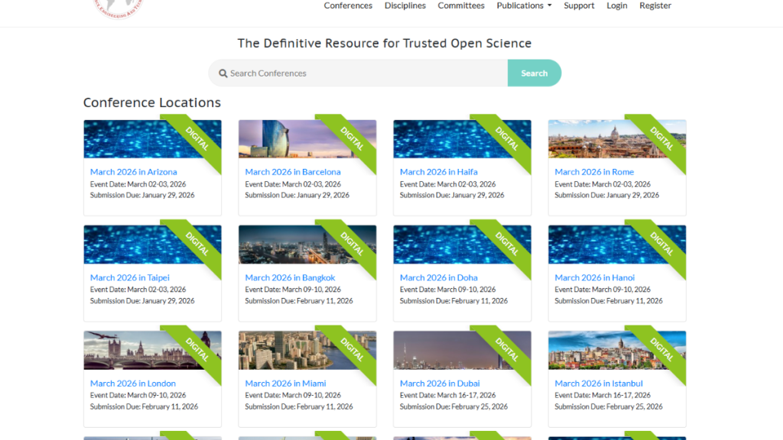Expand the Publications dropdown menu
The width and height of the screenshot is (783, 440).
[523, 5]
